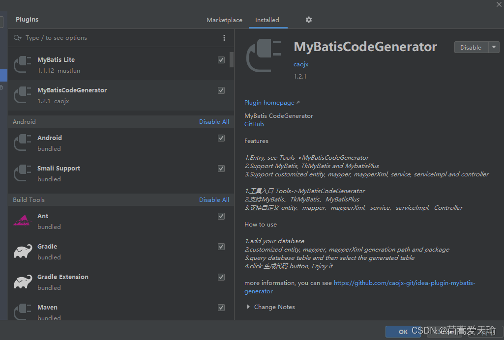Screen dimensions: 504x340
Task: Open the search options magnifier dropdown
Action: pos(18,38)
